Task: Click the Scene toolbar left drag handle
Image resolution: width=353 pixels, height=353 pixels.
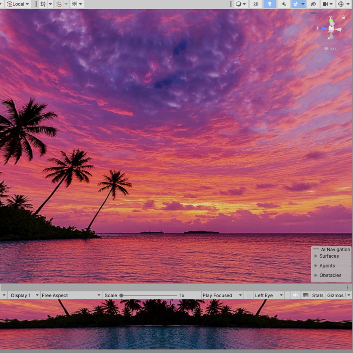Action: 36,4
